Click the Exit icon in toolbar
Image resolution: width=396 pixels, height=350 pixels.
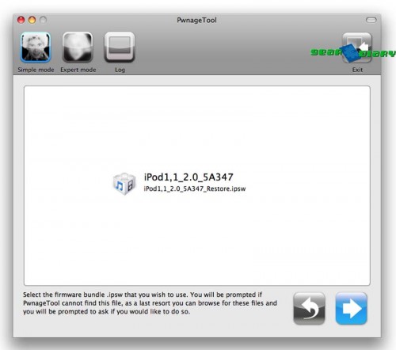357,48
